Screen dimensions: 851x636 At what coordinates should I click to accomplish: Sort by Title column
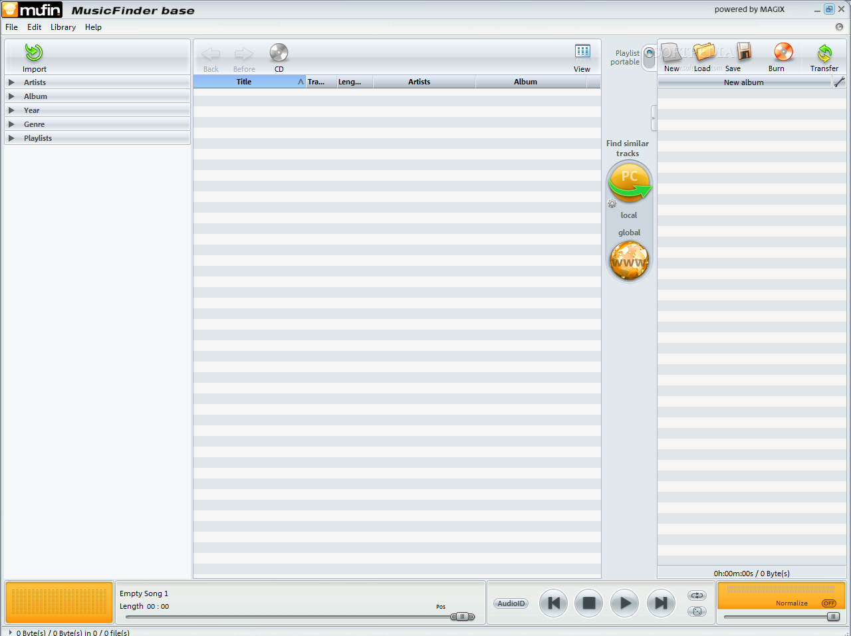tap(249, 82)
